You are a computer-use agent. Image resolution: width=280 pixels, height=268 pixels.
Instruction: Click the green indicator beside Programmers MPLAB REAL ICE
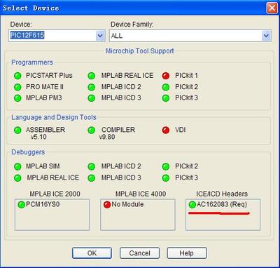pyautogui.click(x=92, y=76)
